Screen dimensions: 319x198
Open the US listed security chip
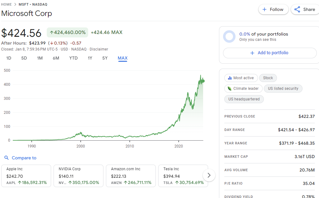click(x=283, y=89)
